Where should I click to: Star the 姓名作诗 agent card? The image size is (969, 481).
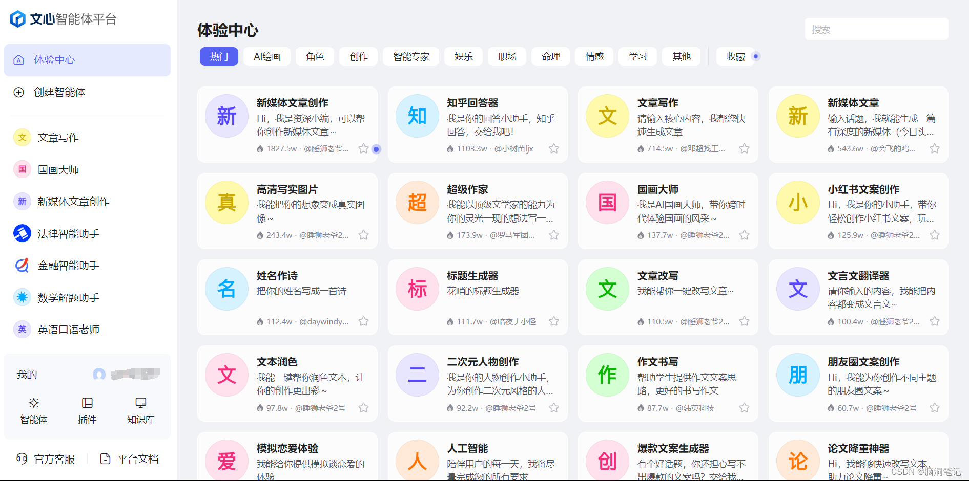tap(363, 321)
